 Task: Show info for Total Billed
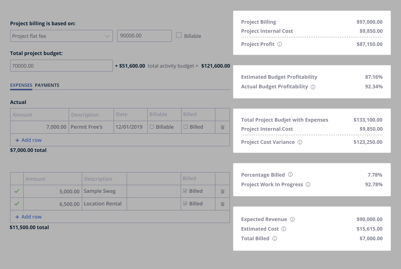[275, 238]
